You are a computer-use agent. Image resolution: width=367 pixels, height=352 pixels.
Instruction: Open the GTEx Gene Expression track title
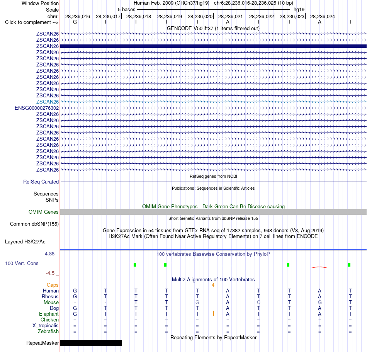pos(213,231)
